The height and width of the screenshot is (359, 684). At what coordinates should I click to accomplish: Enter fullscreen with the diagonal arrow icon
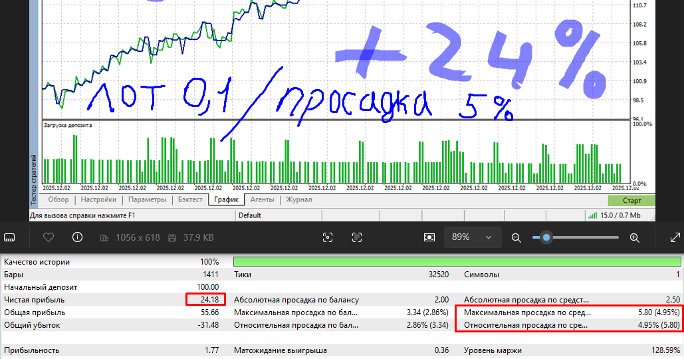point(675,237)
